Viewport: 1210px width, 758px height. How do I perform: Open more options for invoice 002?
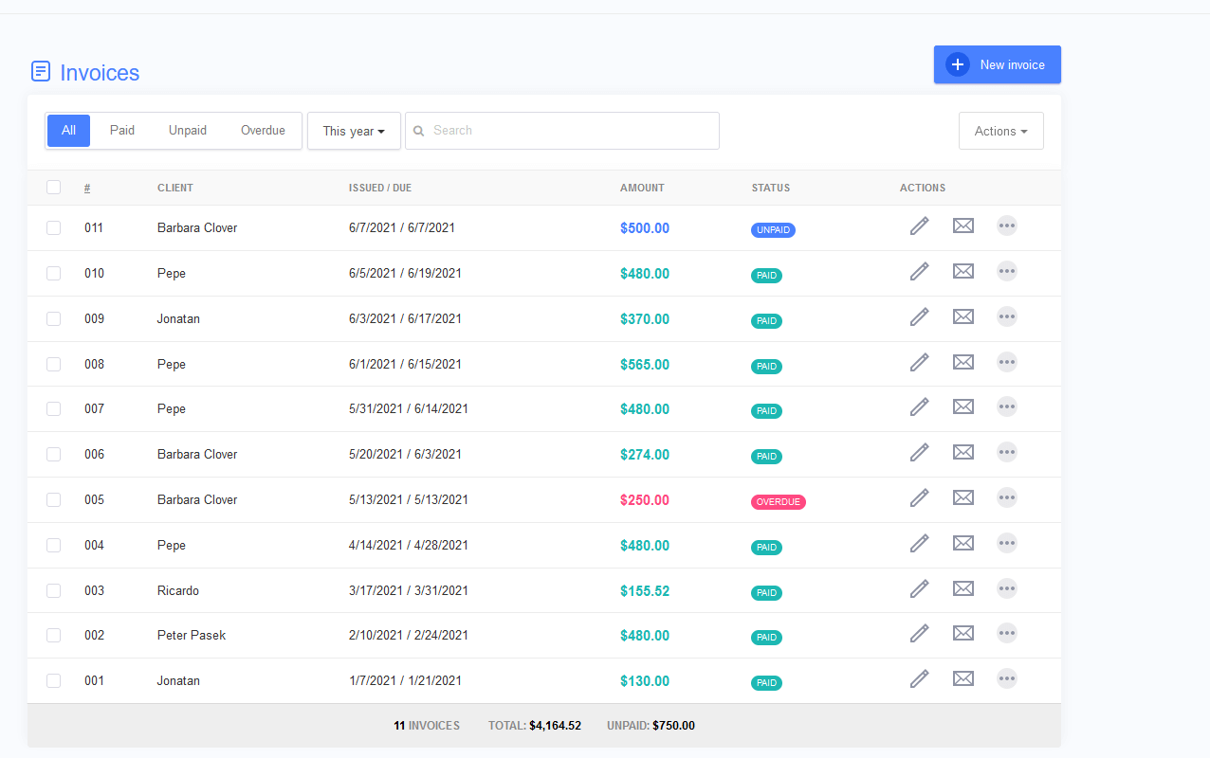point(1007,633)
